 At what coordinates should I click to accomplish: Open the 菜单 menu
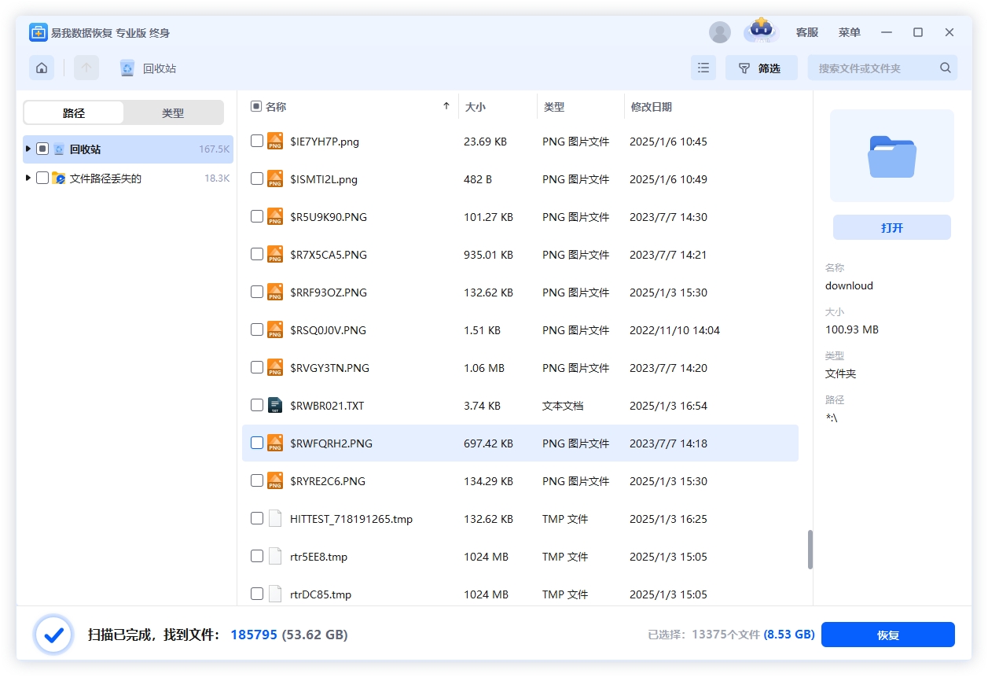(x=849, y=32)
